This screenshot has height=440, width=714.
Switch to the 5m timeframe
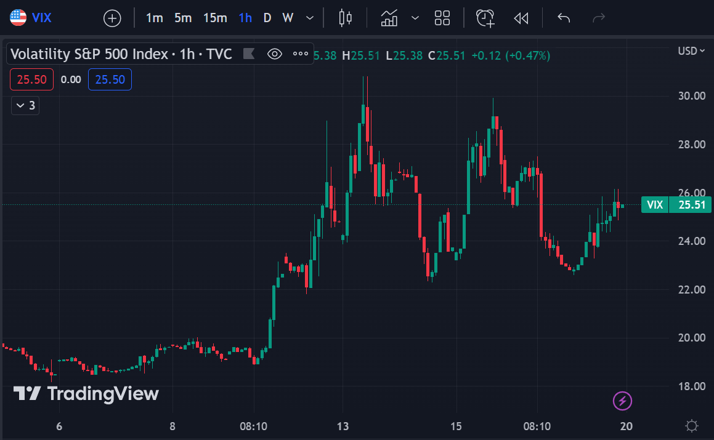point(183,18)
